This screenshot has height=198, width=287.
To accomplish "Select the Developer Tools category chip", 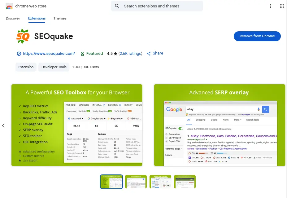I will pos(54,67).
